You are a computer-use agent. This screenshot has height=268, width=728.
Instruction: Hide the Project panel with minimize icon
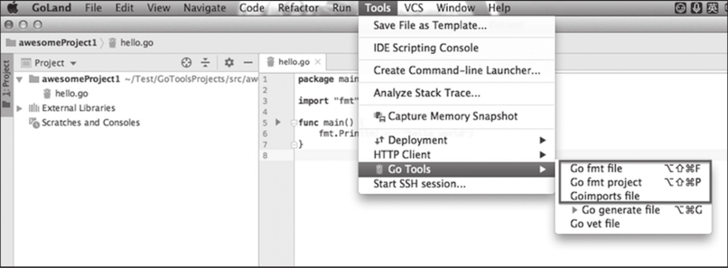tap(248, 63)
